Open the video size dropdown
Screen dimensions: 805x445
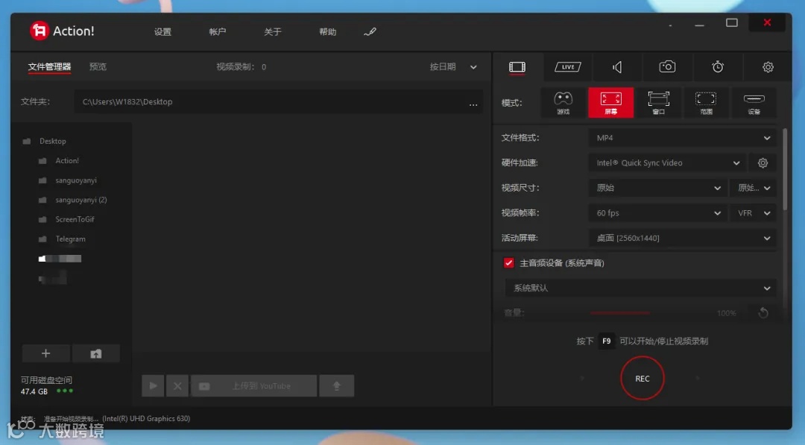(658, 188)
